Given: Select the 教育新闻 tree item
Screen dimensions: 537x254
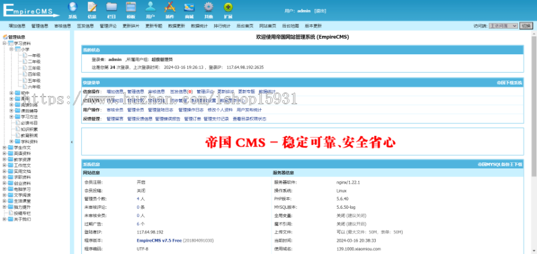Looking at the screenshot, I should point(29,135).
